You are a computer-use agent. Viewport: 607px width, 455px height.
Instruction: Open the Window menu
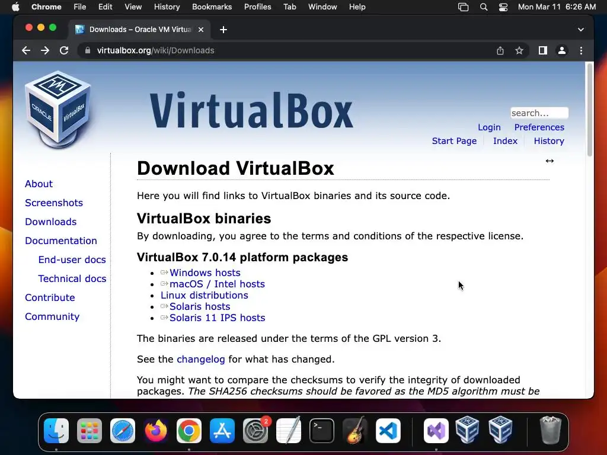(322, 7)
